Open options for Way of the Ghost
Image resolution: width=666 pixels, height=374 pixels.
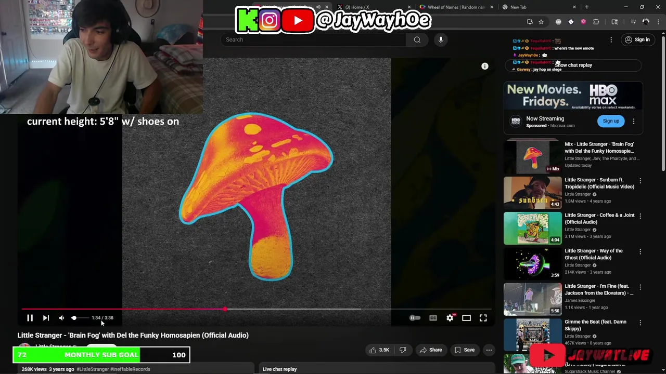click(641, 251)
